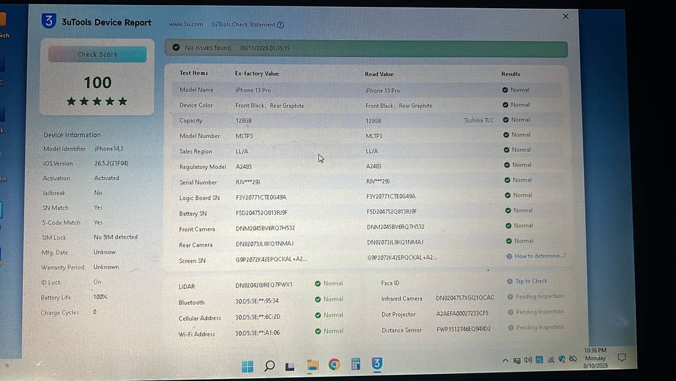Screen dimensions: 676x381
Task: Open Task View from the taskbar
Action: (290, 366)
